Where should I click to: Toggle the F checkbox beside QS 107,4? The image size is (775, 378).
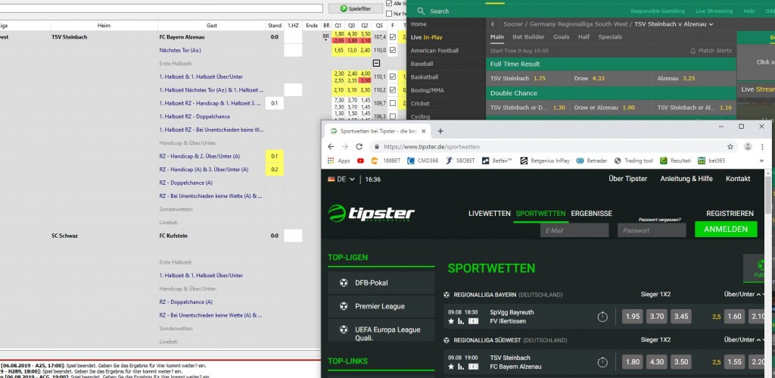tap(393, 37)
